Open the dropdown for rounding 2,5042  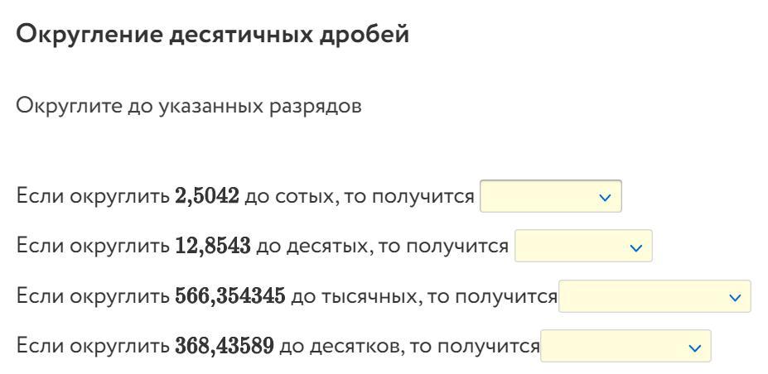click(550, 197)
